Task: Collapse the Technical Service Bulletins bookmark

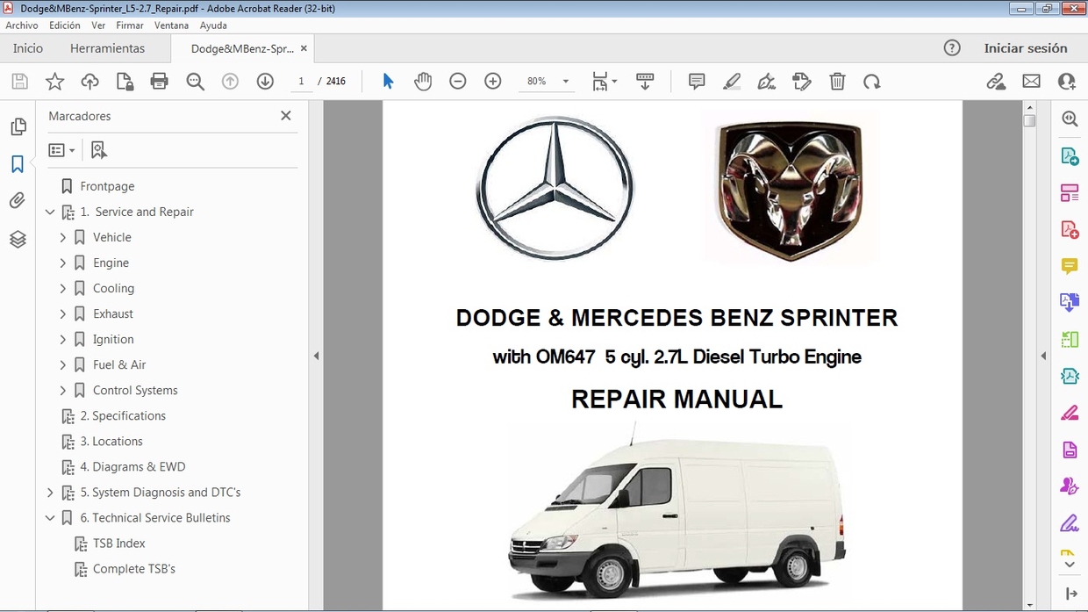Action: (50, 518)
